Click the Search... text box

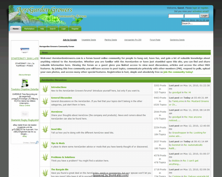[x=195, y=24]
